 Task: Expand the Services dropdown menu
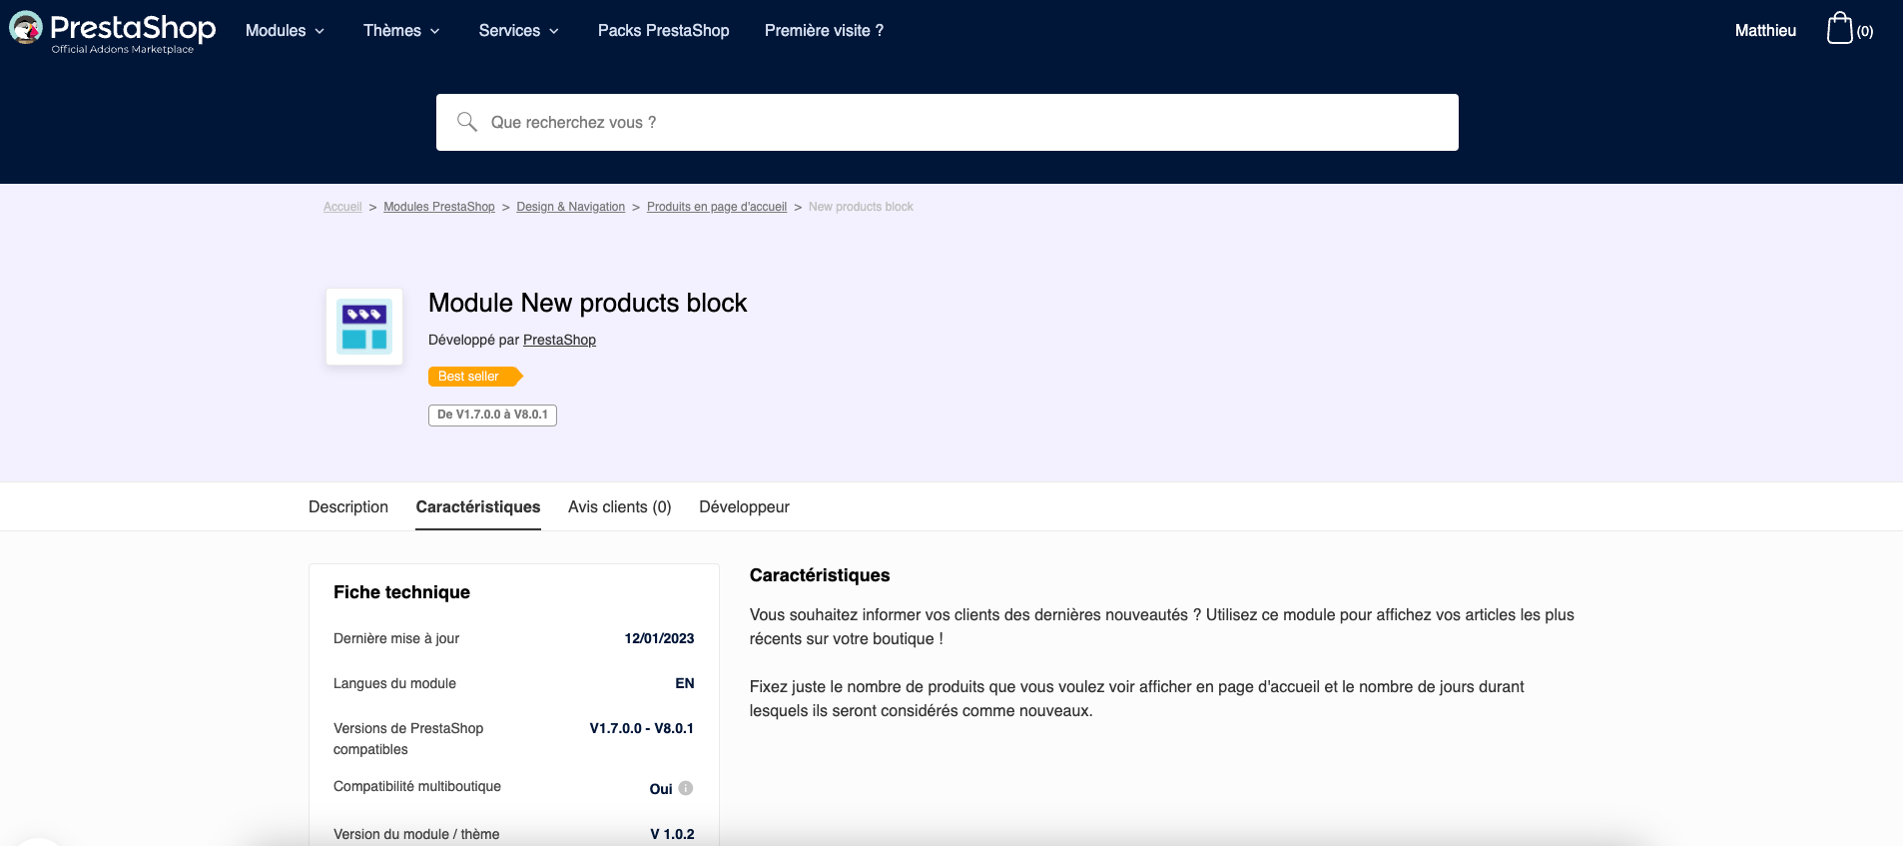click(x=518, y=31)
